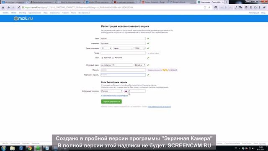268x151 pixels.
Task: Click into the Город input field
Action: (123, 53)
